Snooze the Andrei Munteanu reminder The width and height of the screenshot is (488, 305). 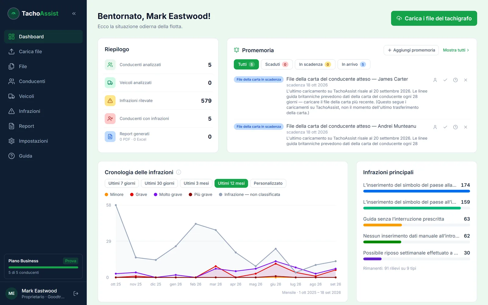tap(455, 127)
